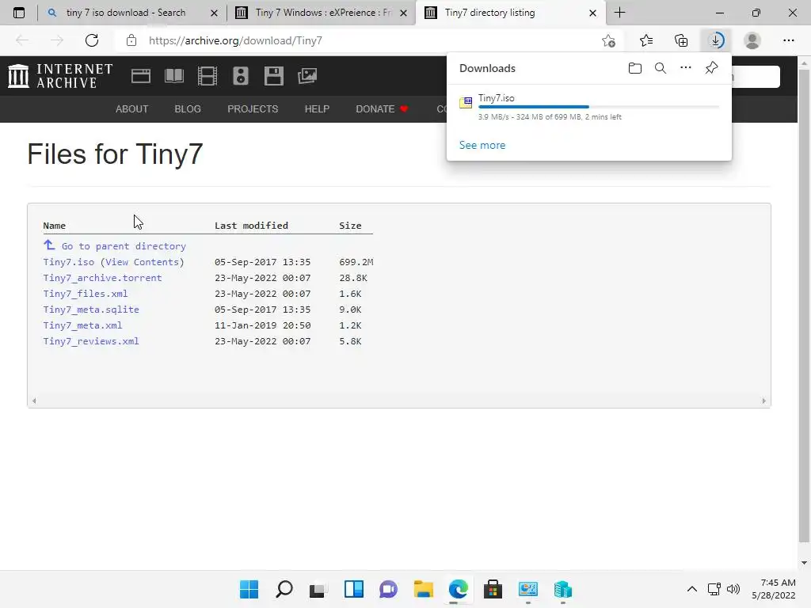Click 'Go to parent directory' link

point(124,247)
